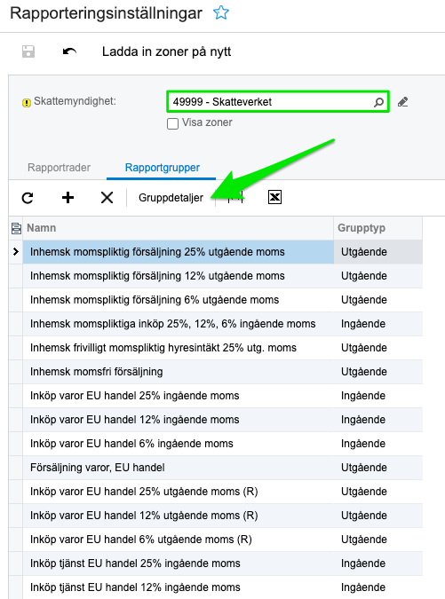Open Gruppdetaljer
The image size is (445, 599).
(171, 198)
